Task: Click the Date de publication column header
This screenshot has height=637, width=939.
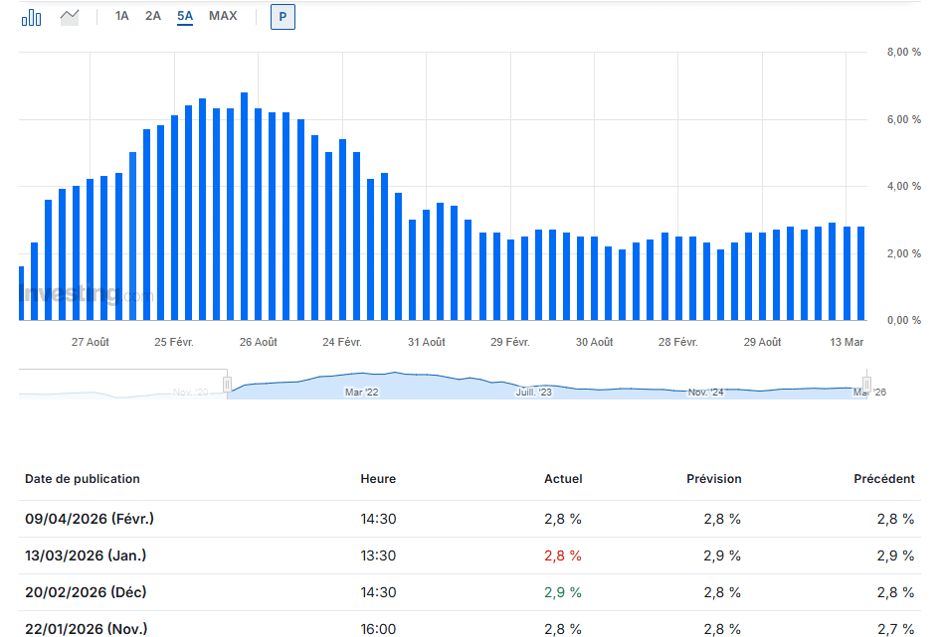Action: tap(83, 479)
